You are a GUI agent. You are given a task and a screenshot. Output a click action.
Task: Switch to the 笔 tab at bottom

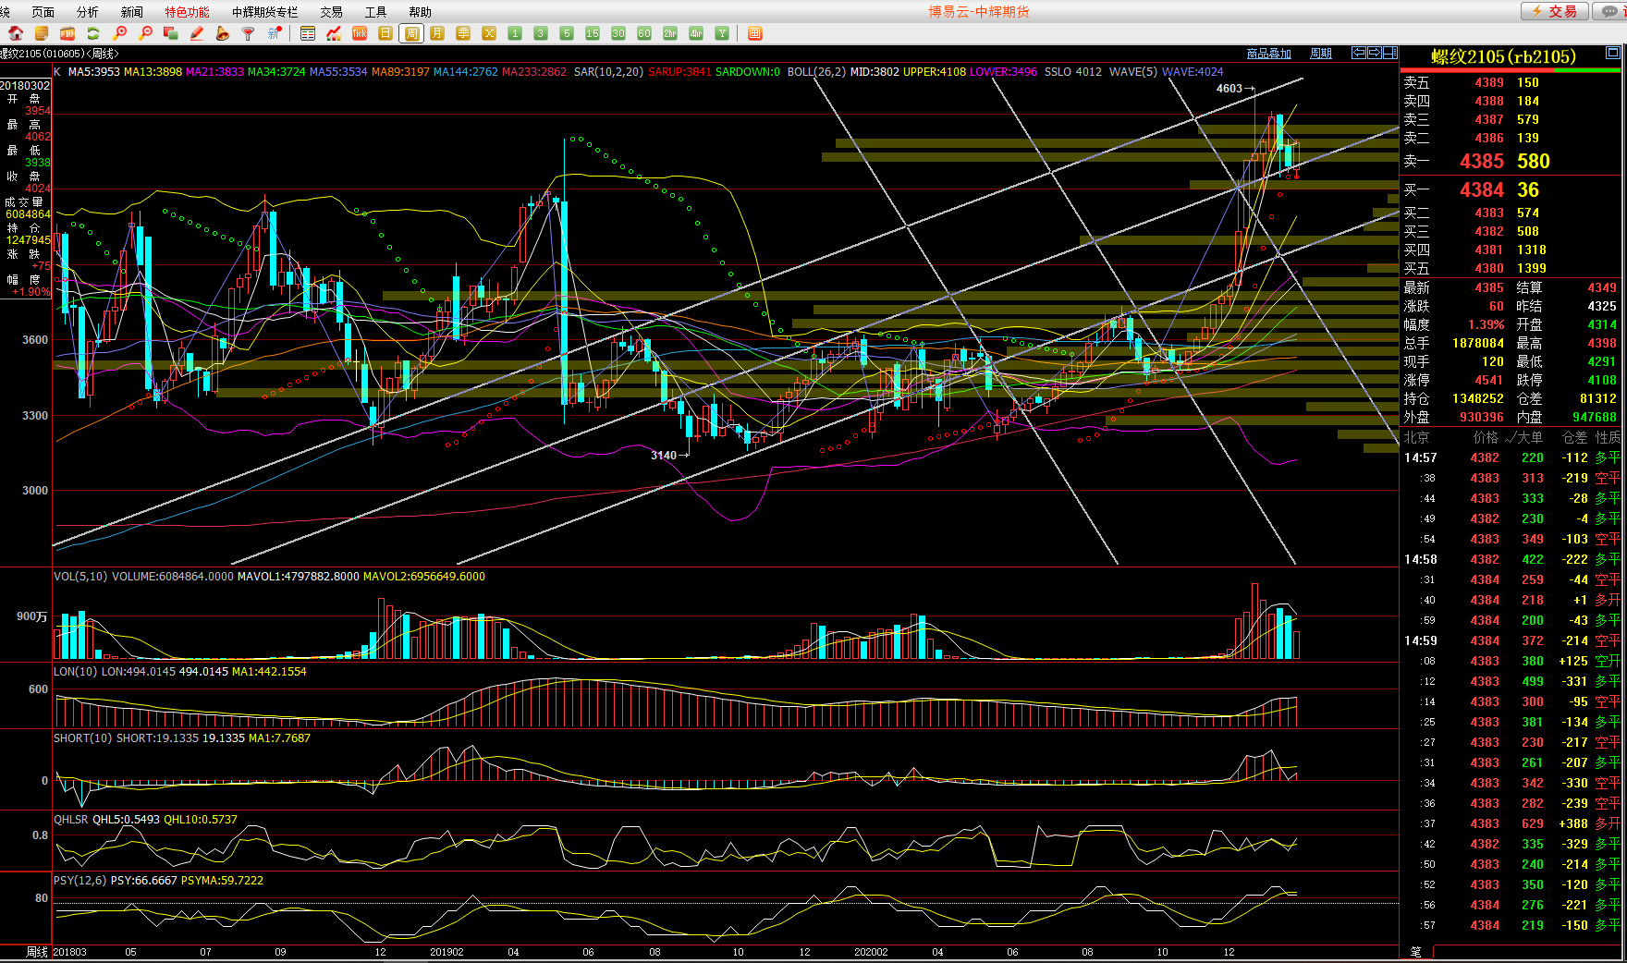1416,951
